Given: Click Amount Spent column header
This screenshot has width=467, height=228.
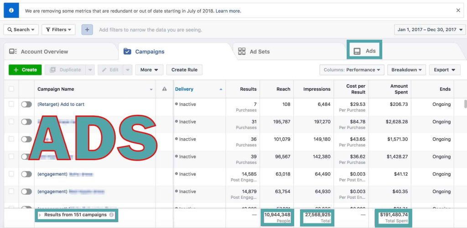Looking at the screenshot, I should click(399, 89).
